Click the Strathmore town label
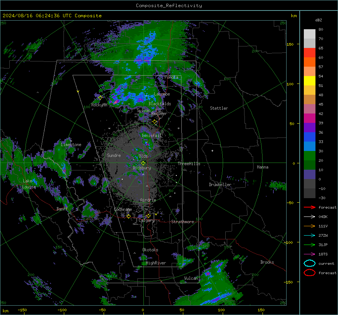Screen dimensions: 338x315 click(x=183, y=222)
